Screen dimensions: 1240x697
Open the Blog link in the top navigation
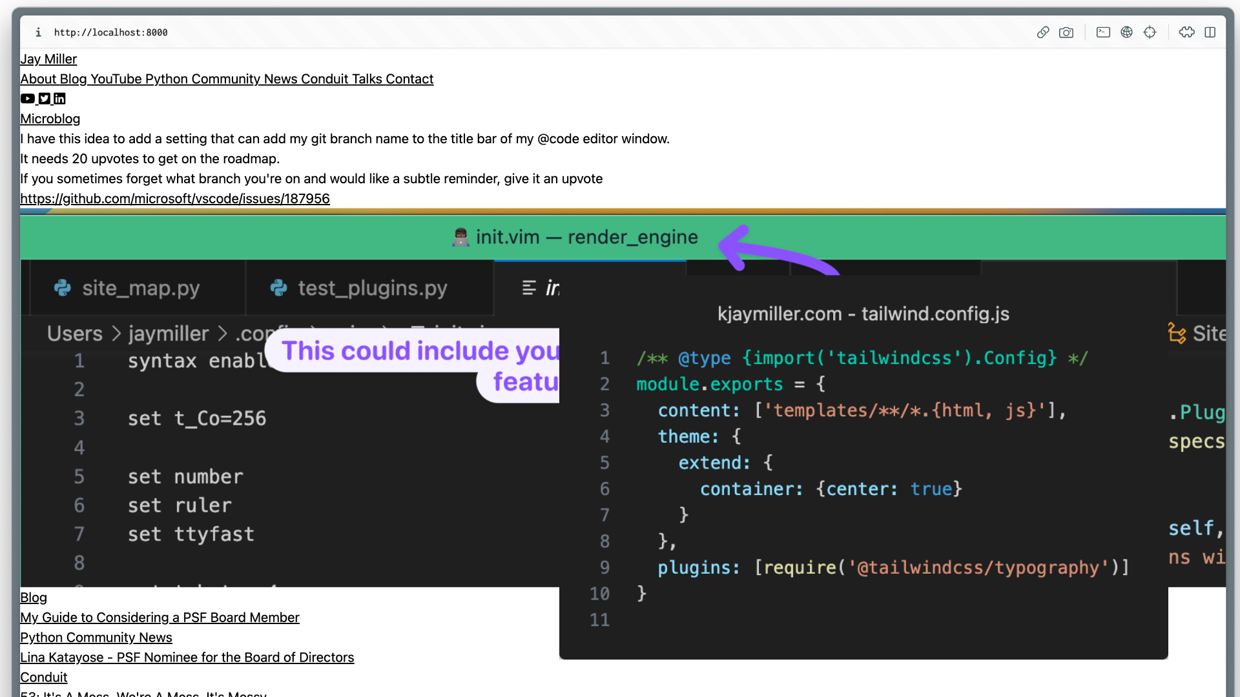coord(73,79)
